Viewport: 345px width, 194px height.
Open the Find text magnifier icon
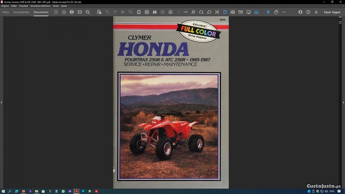point(88,12)
